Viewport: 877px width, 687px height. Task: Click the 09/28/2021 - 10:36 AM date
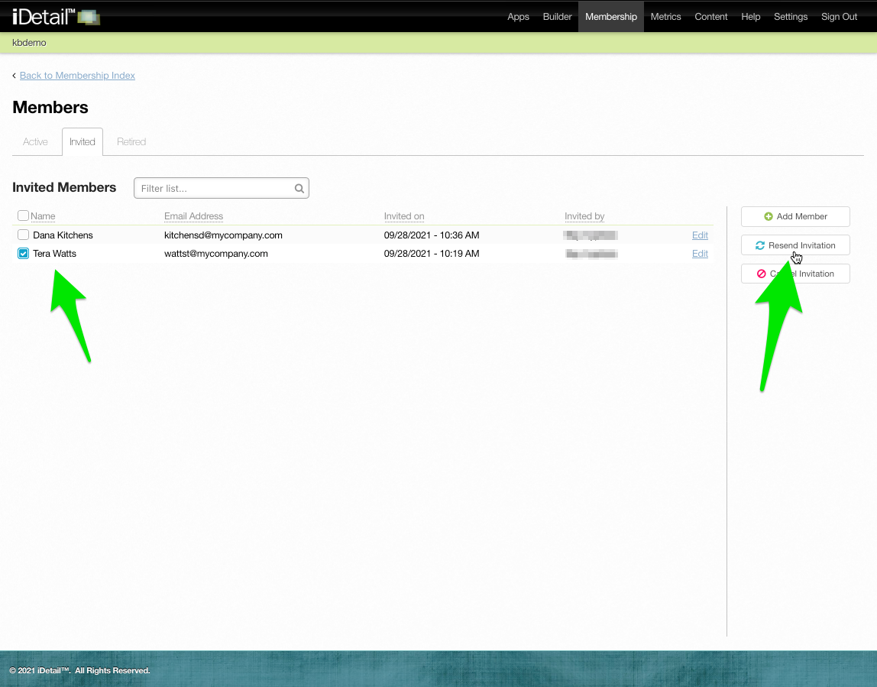(x=431, y=235)
